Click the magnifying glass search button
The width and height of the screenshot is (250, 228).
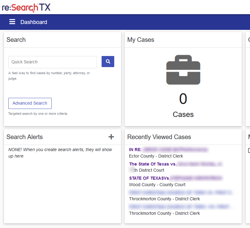tap(108, 62)
